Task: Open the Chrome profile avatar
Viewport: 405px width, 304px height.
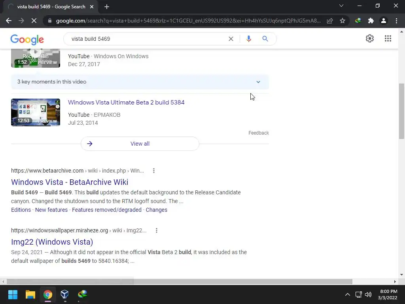Action: pyautogui.click(x=384, y=21)
